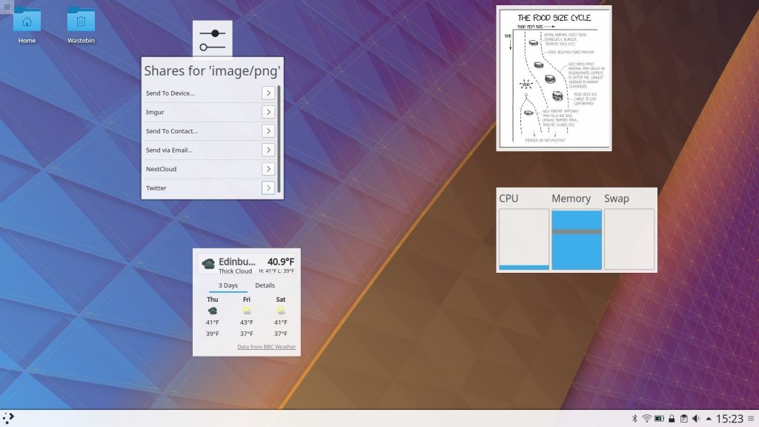Viewport: 759px width, 427px height.
Task: Click the Memory usage bar graph
Action: 577,239
